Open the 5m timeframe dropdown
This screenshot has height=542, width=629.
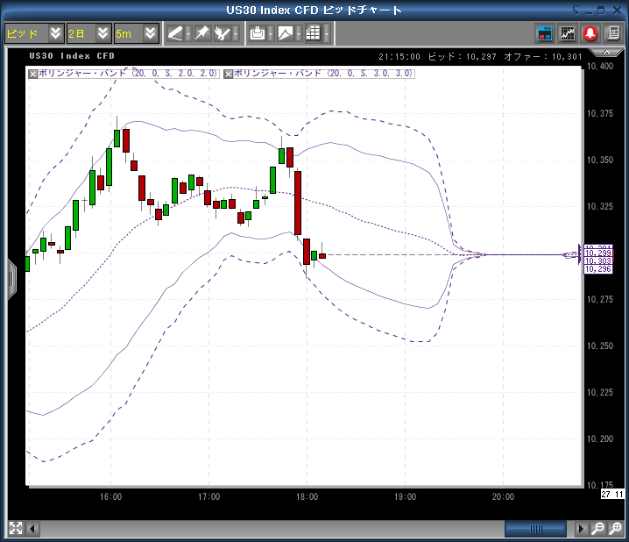pyautogui.click(x=138, y=33)
